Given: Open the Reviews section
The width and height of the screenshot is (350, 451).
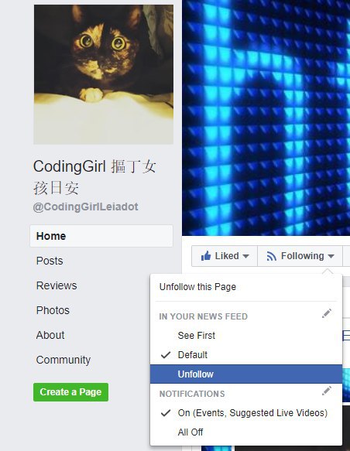Looking at the screenshot, I should tap(57, 285).
